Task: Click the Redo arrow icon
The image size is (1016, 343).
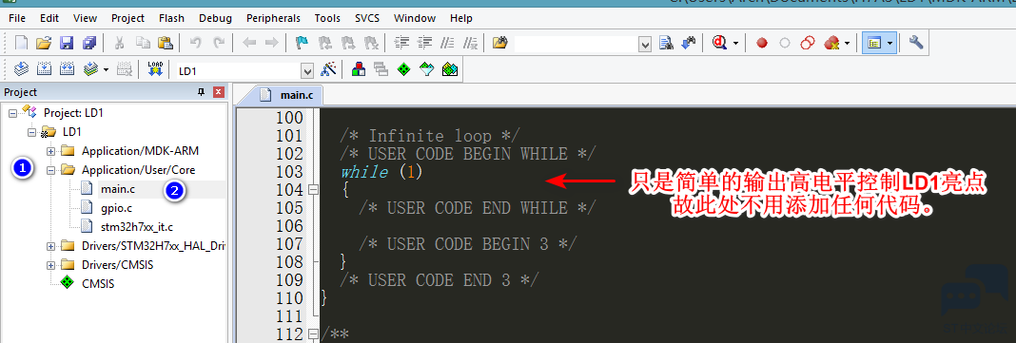Action: click(x=219, y=44)
